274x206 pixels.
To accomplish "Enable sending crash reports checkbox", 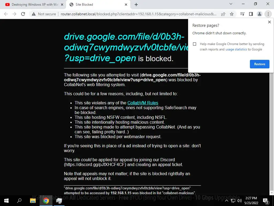I will pos(195,44).
